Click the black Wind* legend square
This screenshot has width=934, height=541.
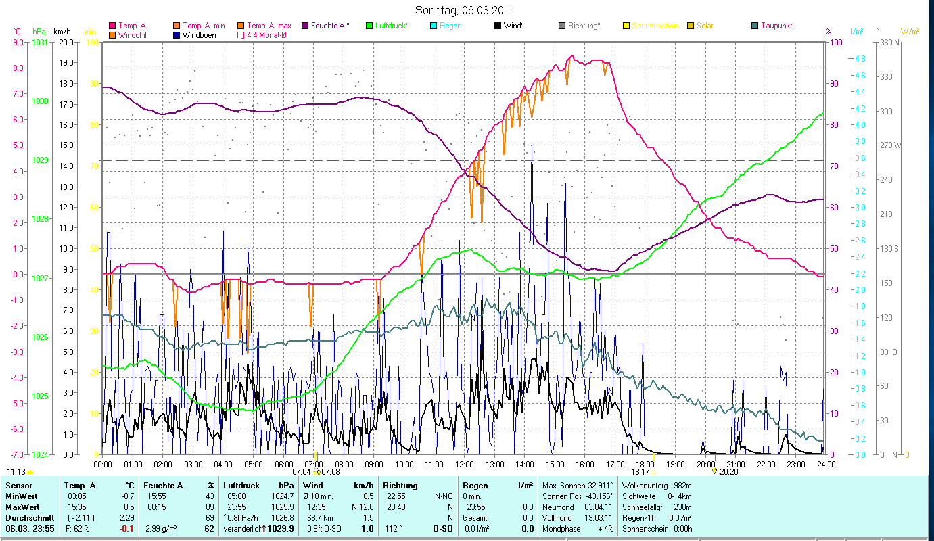(x=498, y=26)
